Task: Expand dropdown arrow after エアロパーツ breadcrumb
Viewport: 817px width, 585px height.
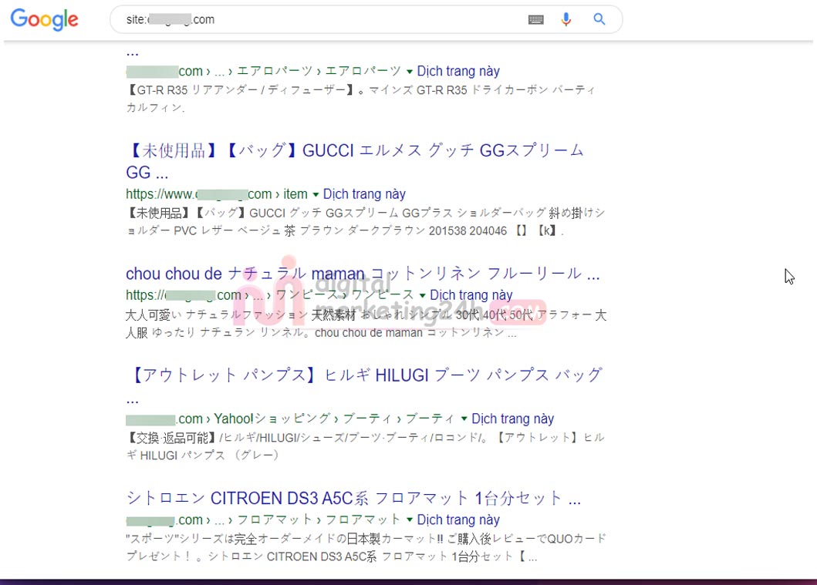Action: (x=410, y=72)
